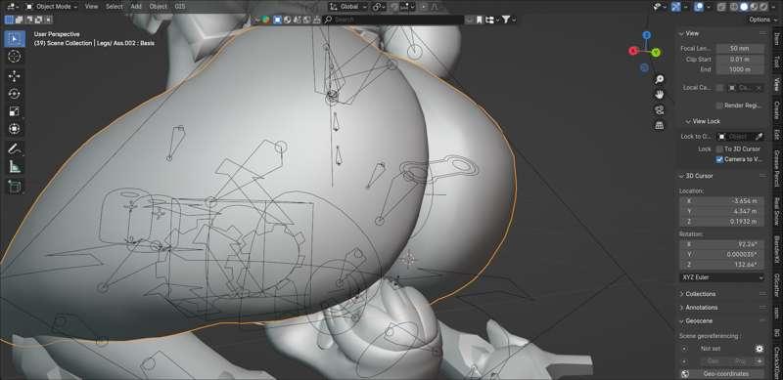Open the View menu
The image size is (783, 380).
click(x=91, y=7)
